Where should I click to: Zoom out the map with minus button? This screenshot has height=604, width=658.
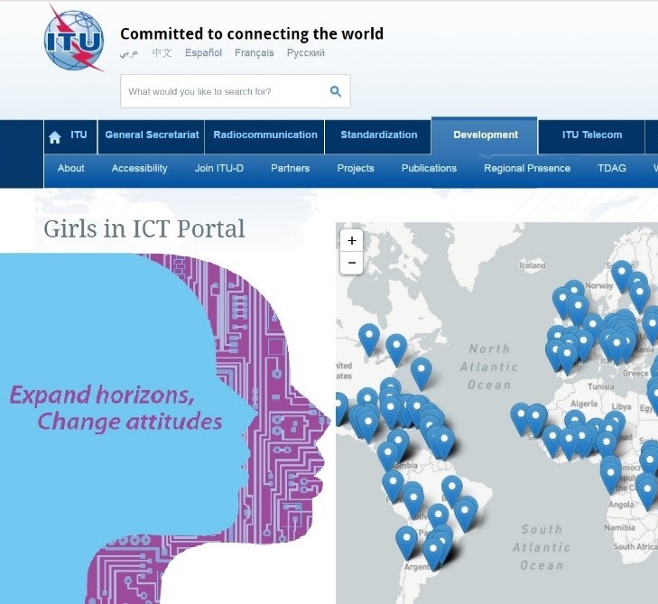coord(352,263)
